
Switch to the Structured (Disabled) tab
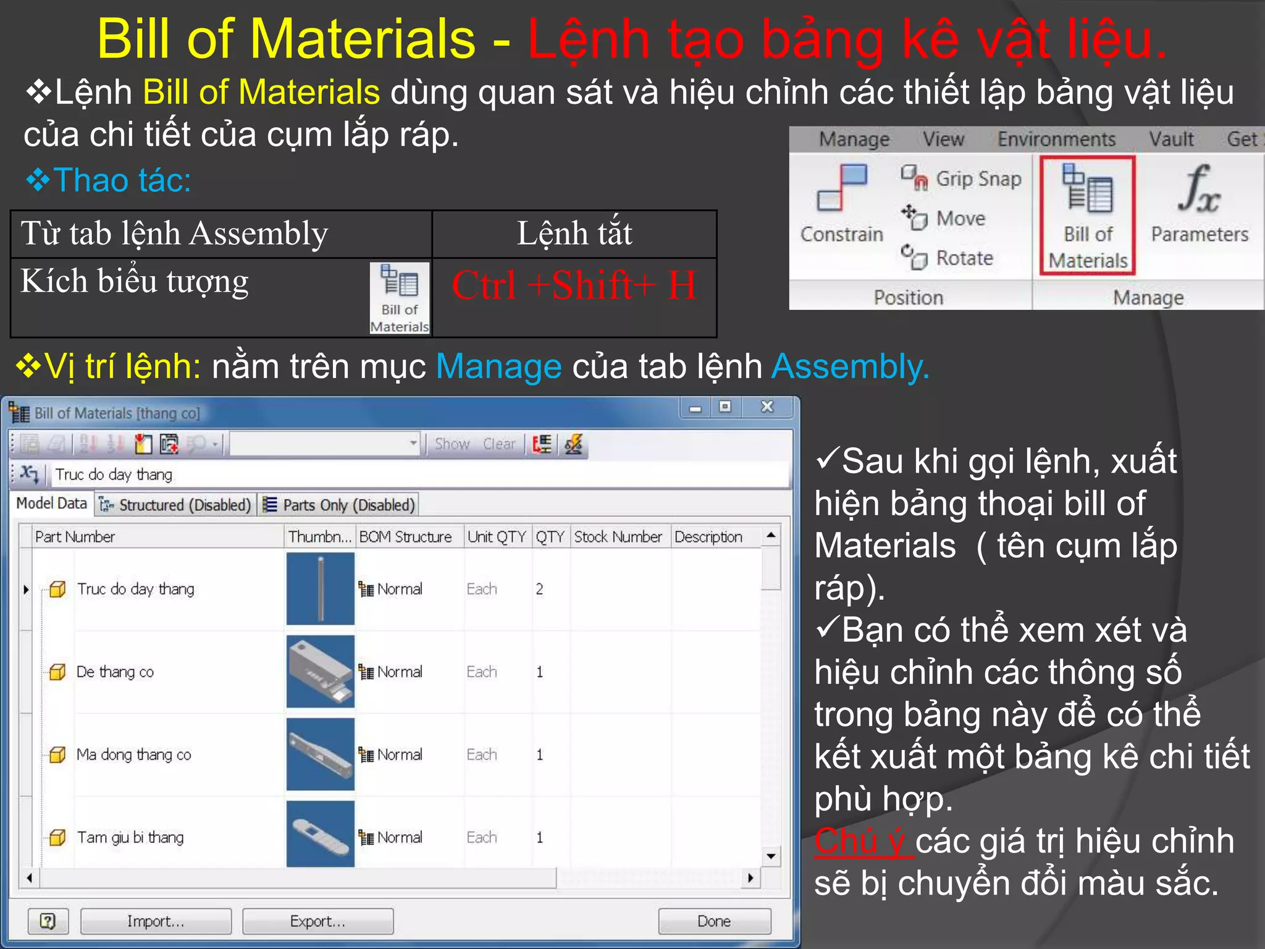[175, 505]
